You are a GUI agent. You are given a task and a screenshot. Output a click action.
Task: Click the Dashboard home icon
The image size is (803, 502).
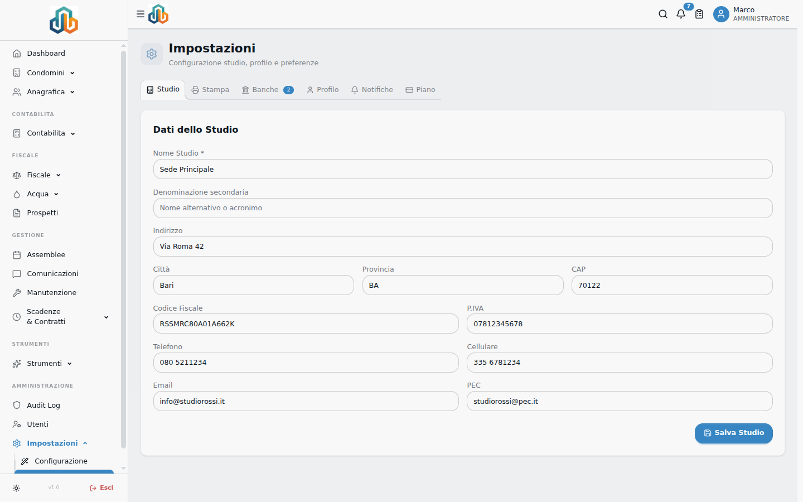click(x=17, y=54)
